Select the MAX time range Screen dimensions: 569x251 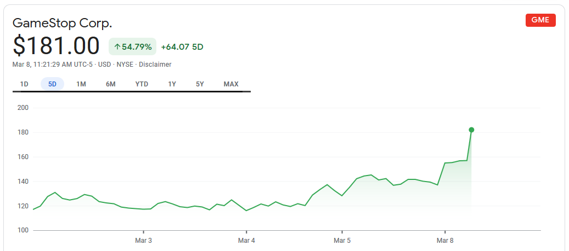point(231,84)
